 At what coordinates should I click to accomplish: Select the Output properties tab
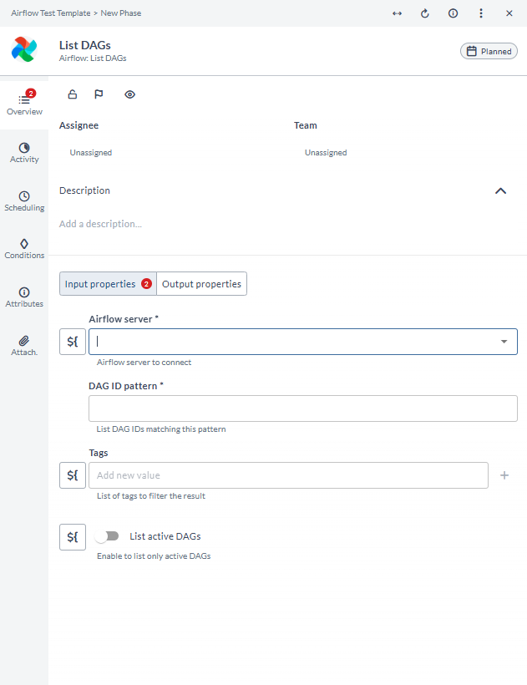click(202, 284)
